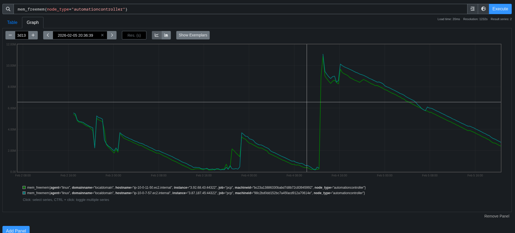Clear the end time value
515x233 pixels.
click(102, 35)
